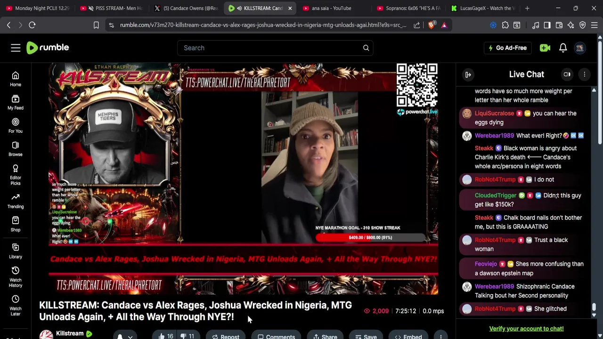Open Trending in the sidebar
The image size is (603, 339).
pos(16,201)
